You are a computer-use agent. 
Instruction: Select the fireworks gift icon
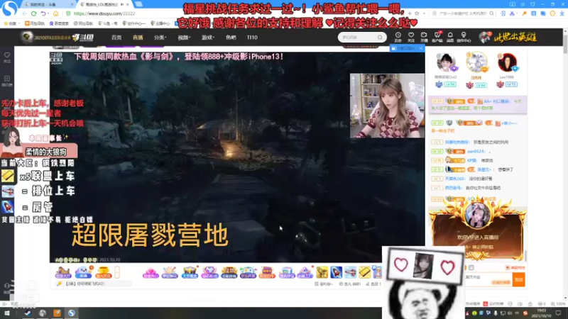[170, 272]
